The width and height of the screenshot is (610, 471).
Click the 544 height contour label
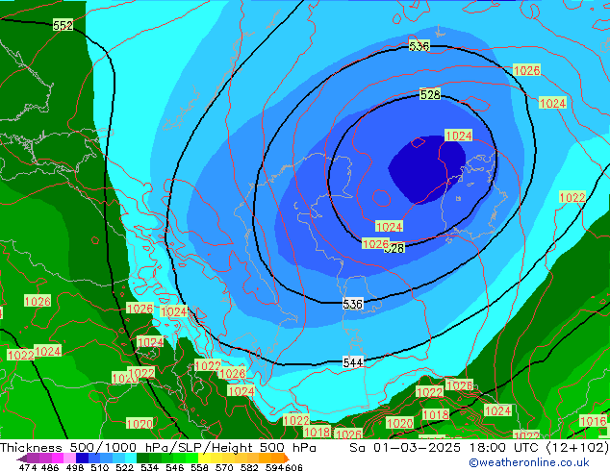[x=353, y=362]
